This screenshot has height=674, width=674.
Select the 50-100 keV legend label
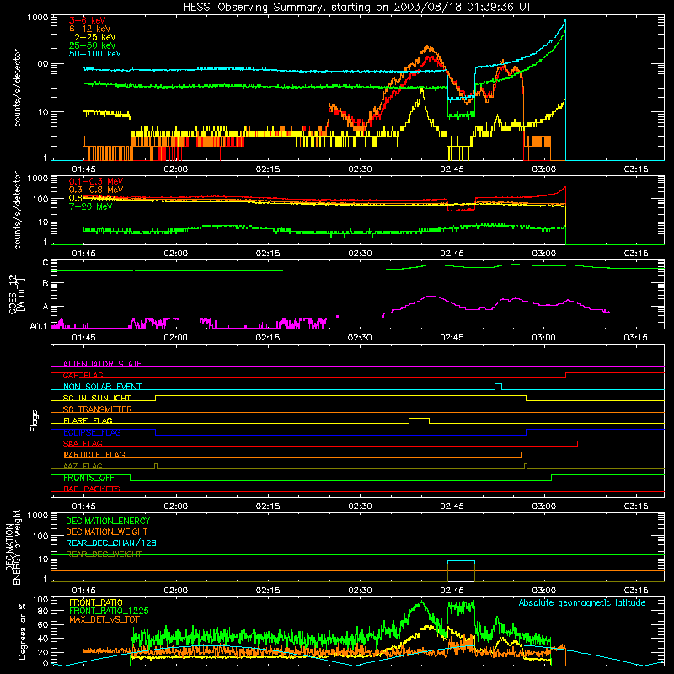coord(95,54)
